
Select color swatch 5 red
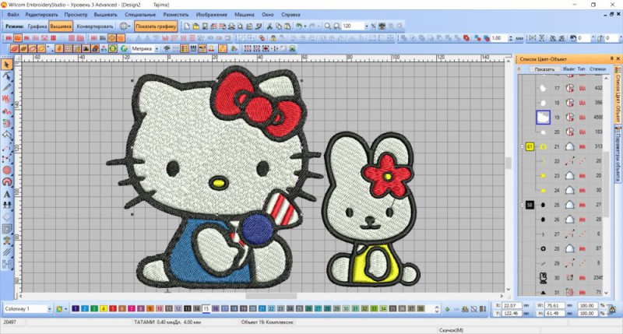coord(113,308)
